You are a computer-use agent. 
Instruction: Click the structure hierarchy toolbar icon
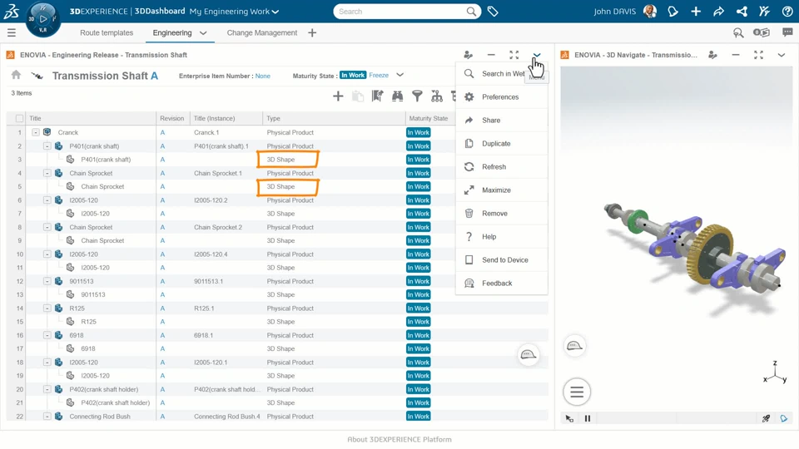437,96
